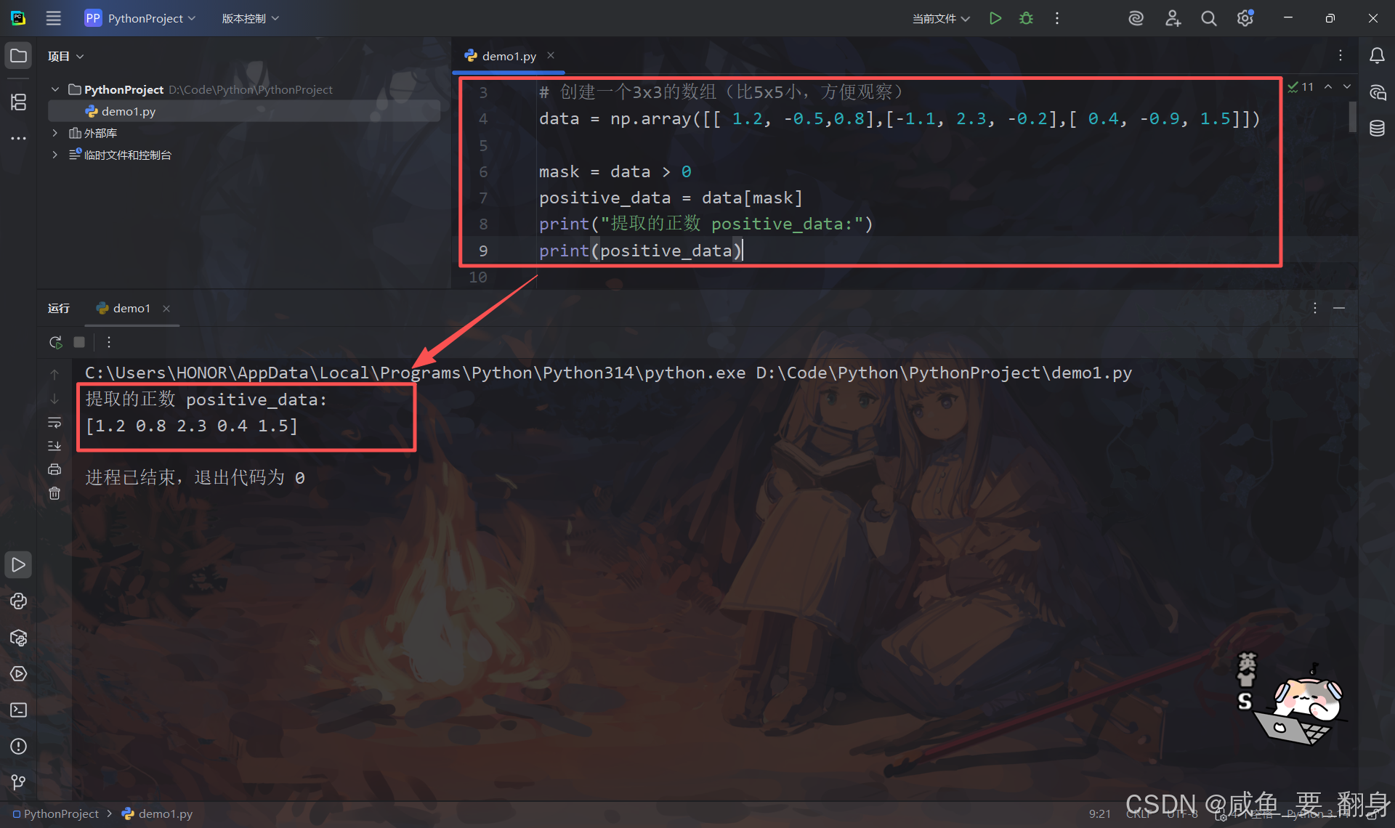The image size is (1395, 828).
Task: Open the Database tool window icon
Action: click(1377, 129)
